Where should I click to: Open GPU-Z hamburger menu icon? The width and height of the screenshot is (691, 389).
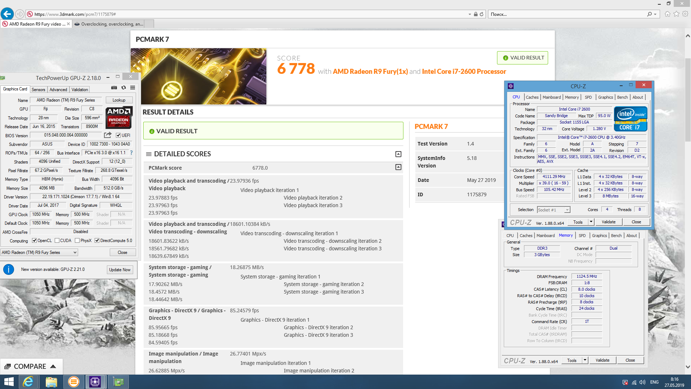tap(132, 88)
